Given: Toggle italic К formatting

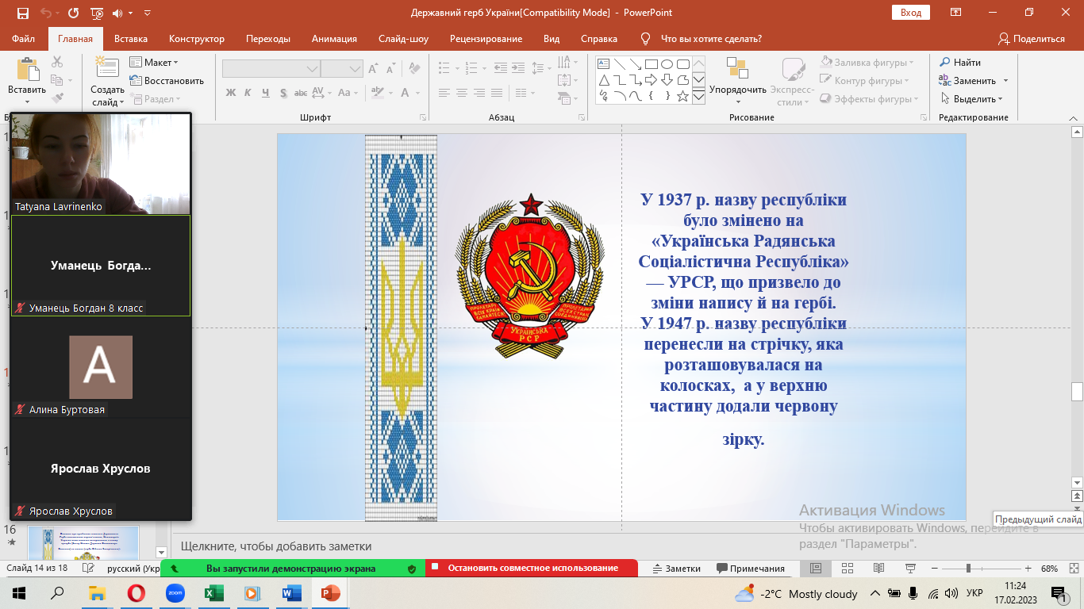Looking at the screenshot, I should 248,93.
